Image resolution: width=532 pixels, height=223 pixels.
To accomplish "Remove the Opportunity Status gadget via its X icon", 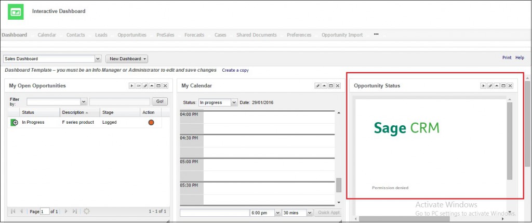I will [510, 86].
